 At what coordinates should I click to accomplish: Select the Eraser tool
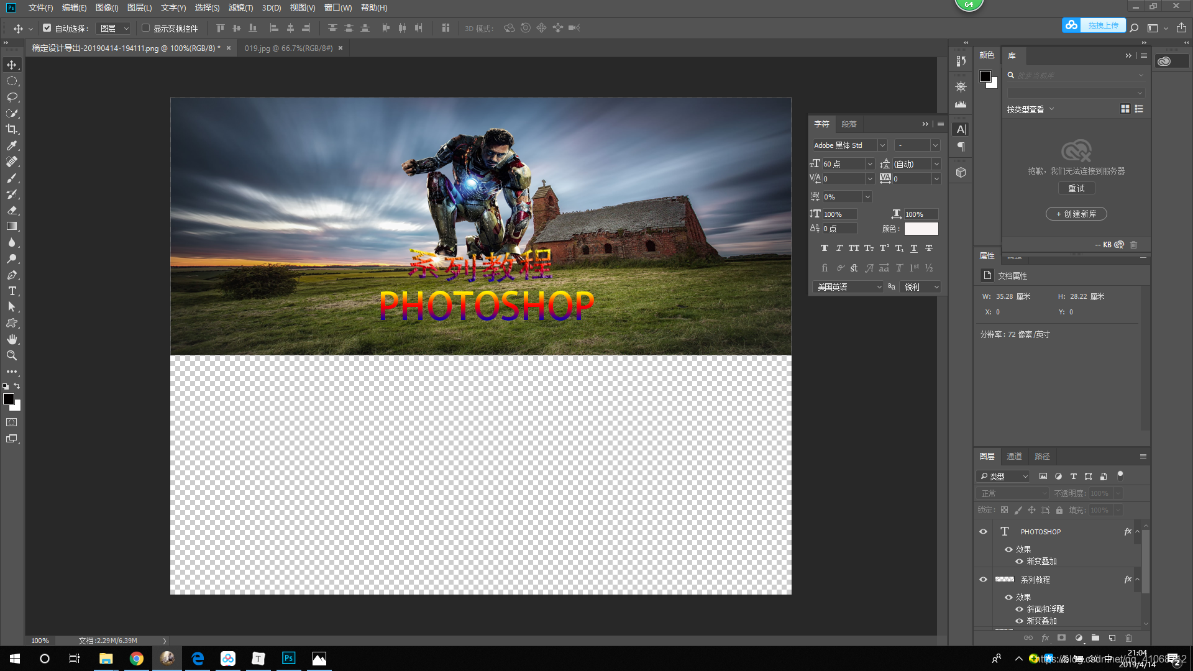[12, 210]
